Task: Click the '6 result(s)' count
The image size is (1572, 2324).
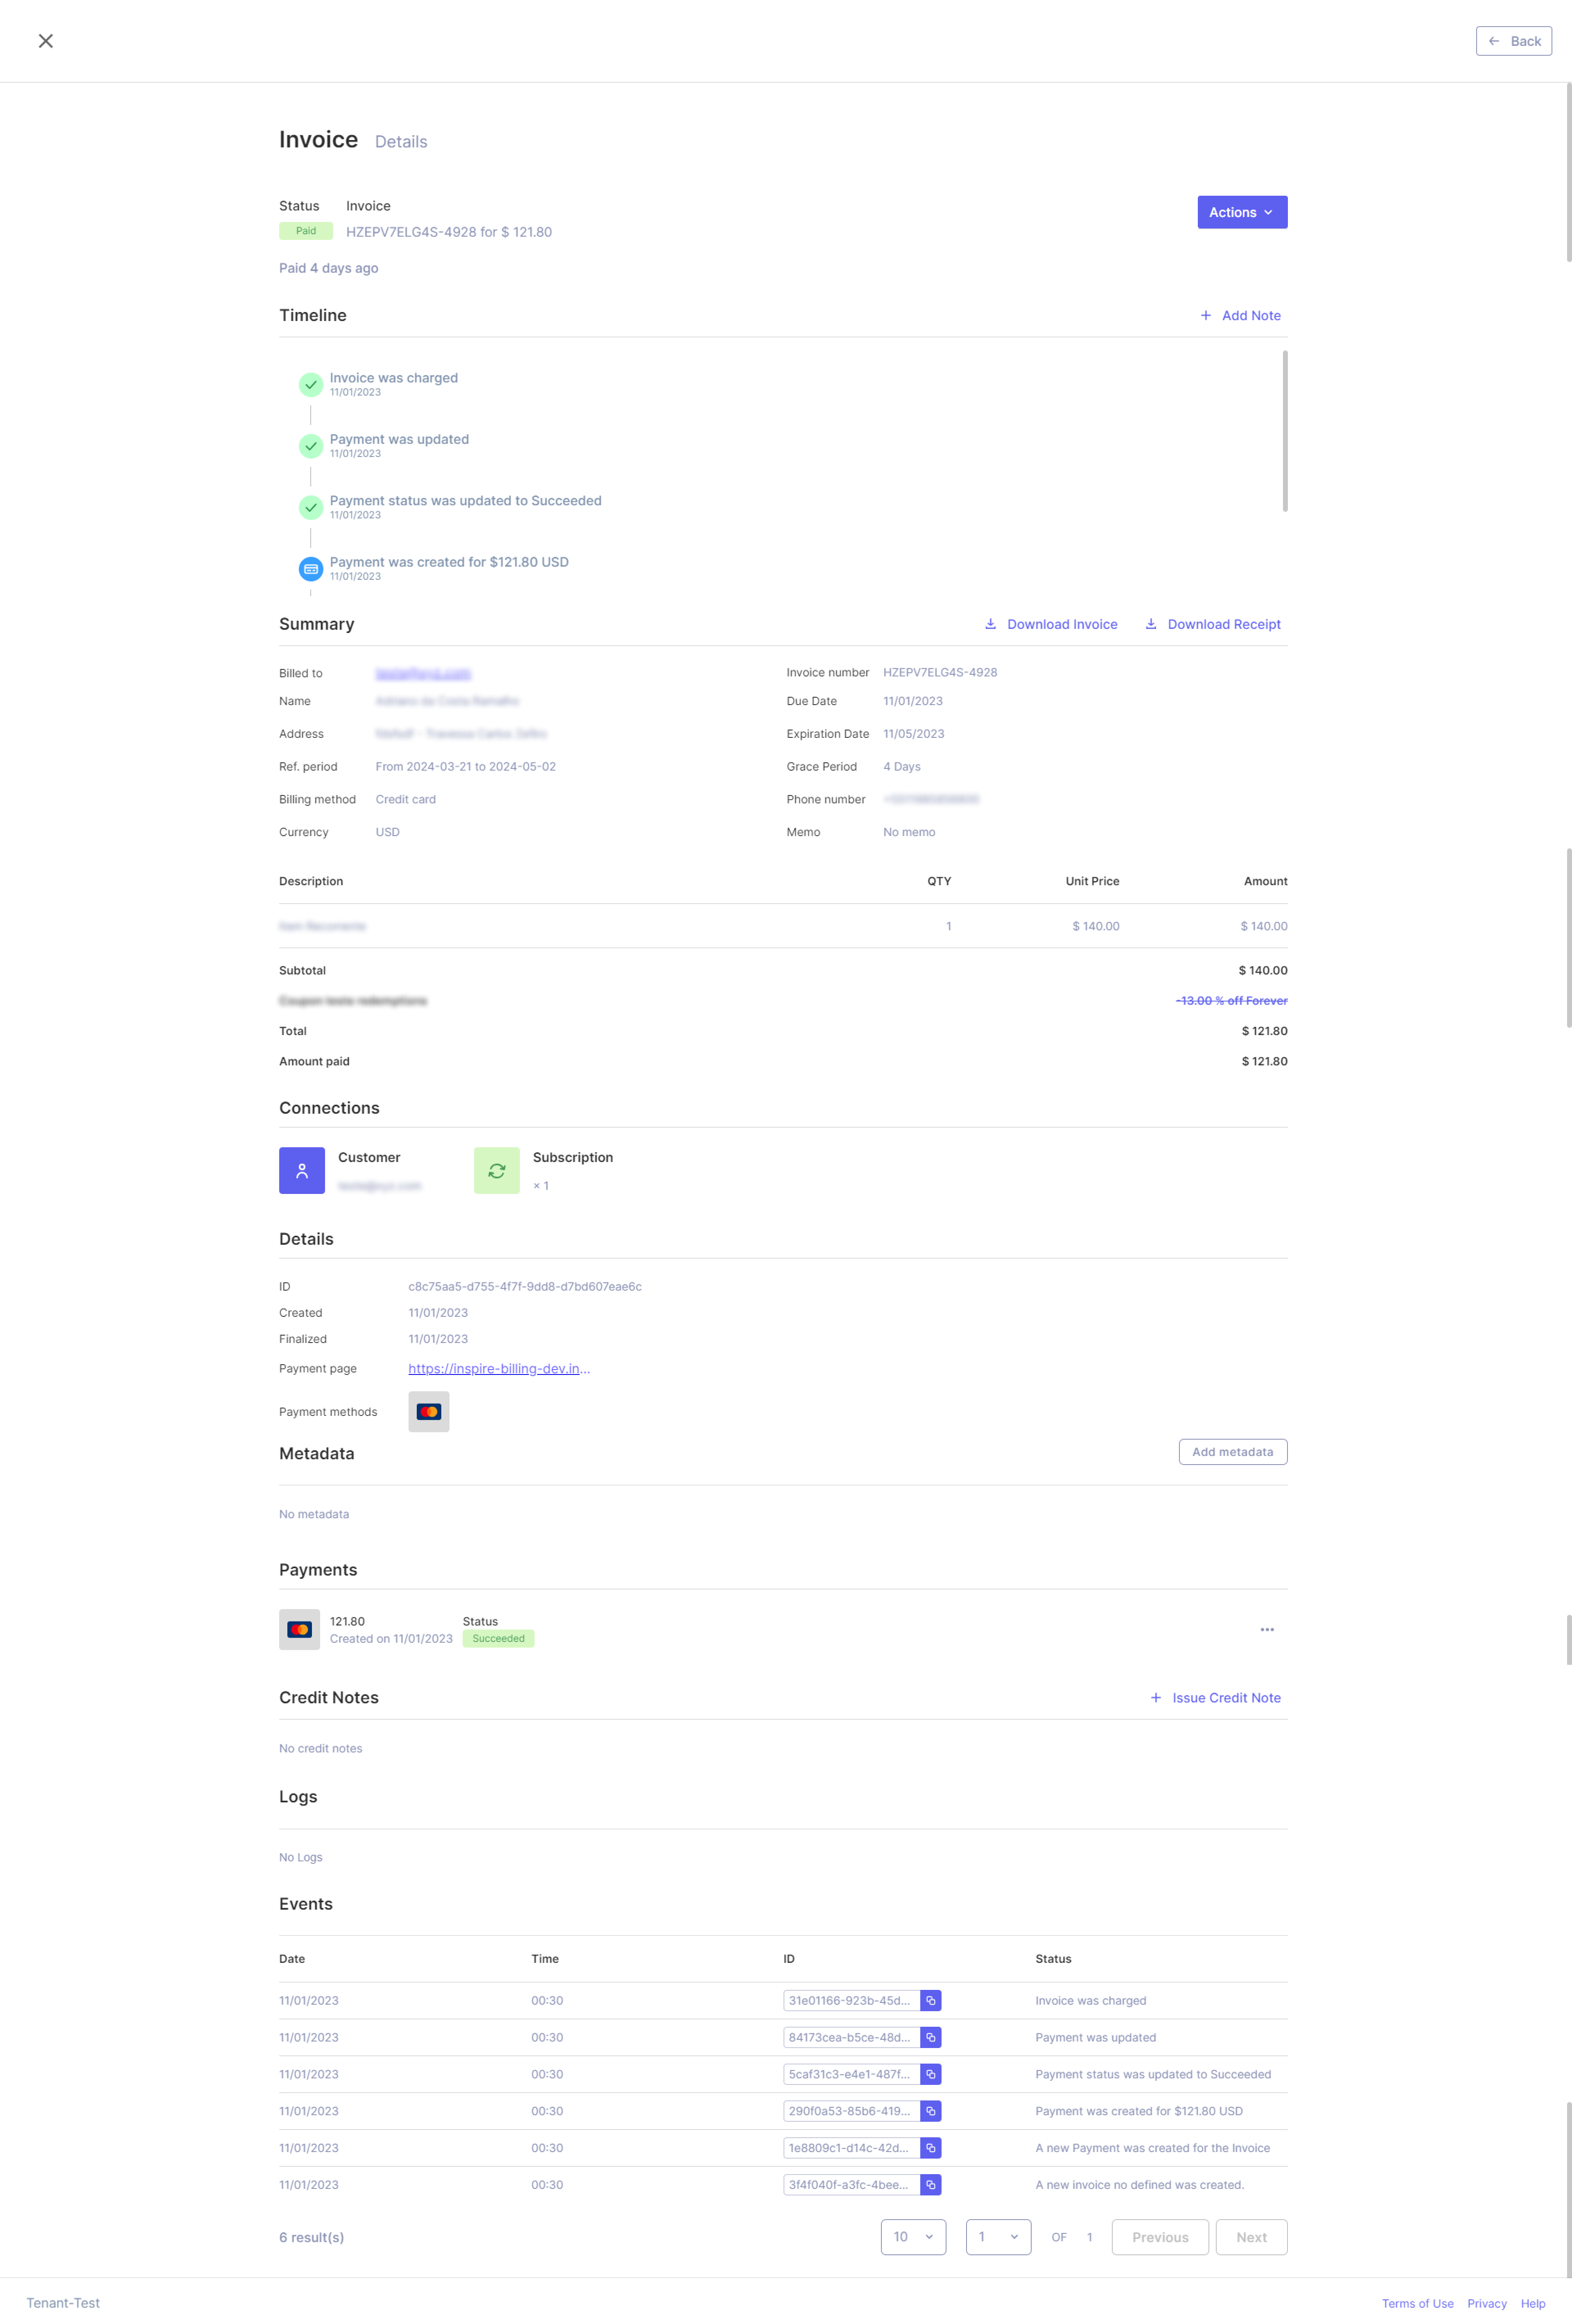Action: pyautogui.click(x=311, y=2237)
